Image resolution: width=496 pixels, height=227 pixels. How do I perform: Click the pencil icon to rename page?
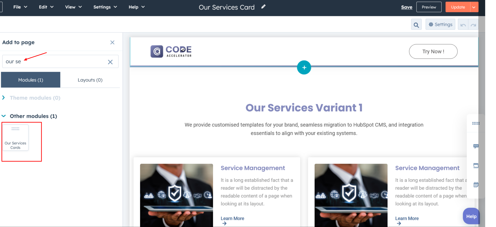263,7
